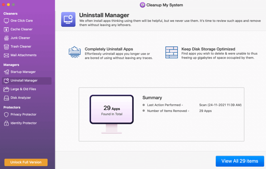Select Uninstall Manager sidebar entry
This screenshot has height=169, width=266.
pos(27,81)
